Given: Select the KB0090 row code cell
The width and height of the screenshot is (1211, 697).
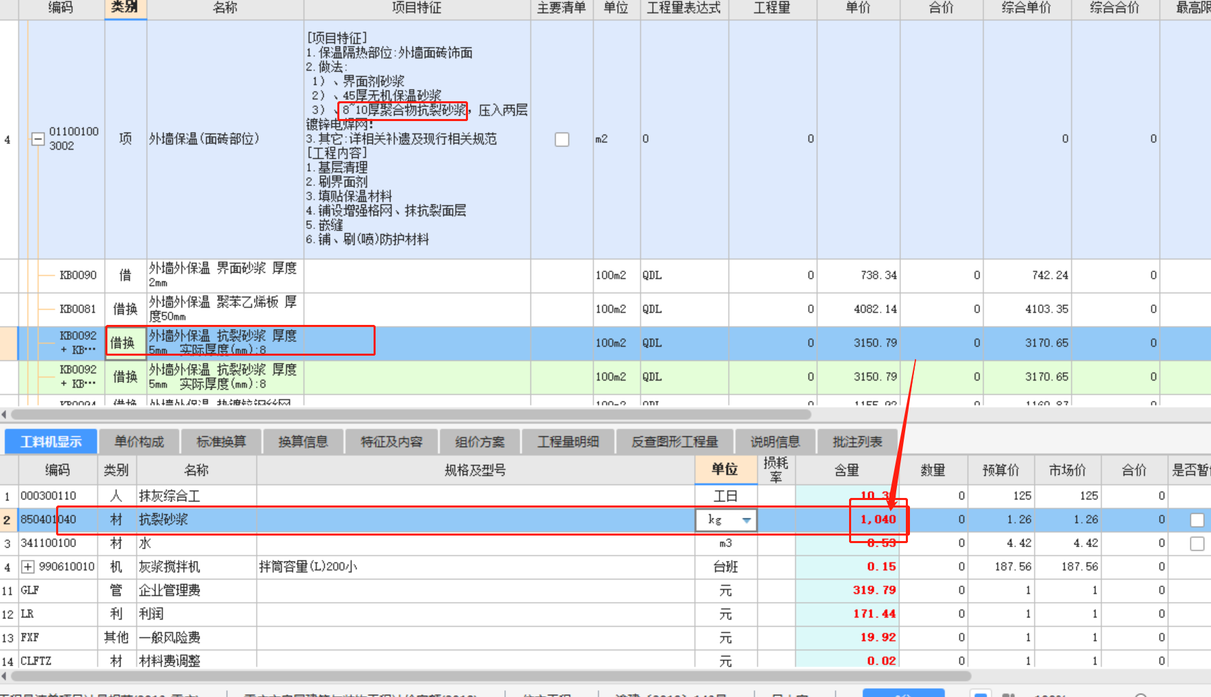Looking at the screenshot, I should pos(78,276).
